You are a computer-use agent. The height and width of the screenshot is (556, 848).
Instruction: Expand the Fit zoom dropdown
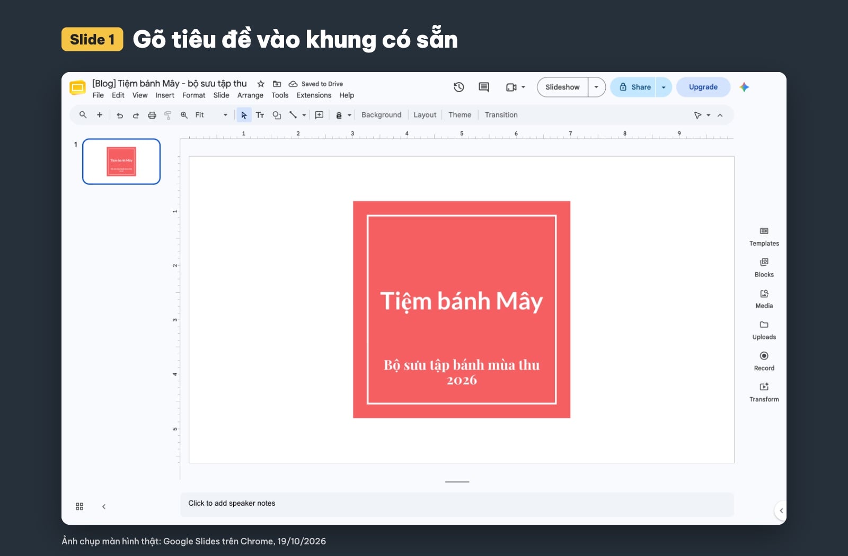(x=225, y=115)
